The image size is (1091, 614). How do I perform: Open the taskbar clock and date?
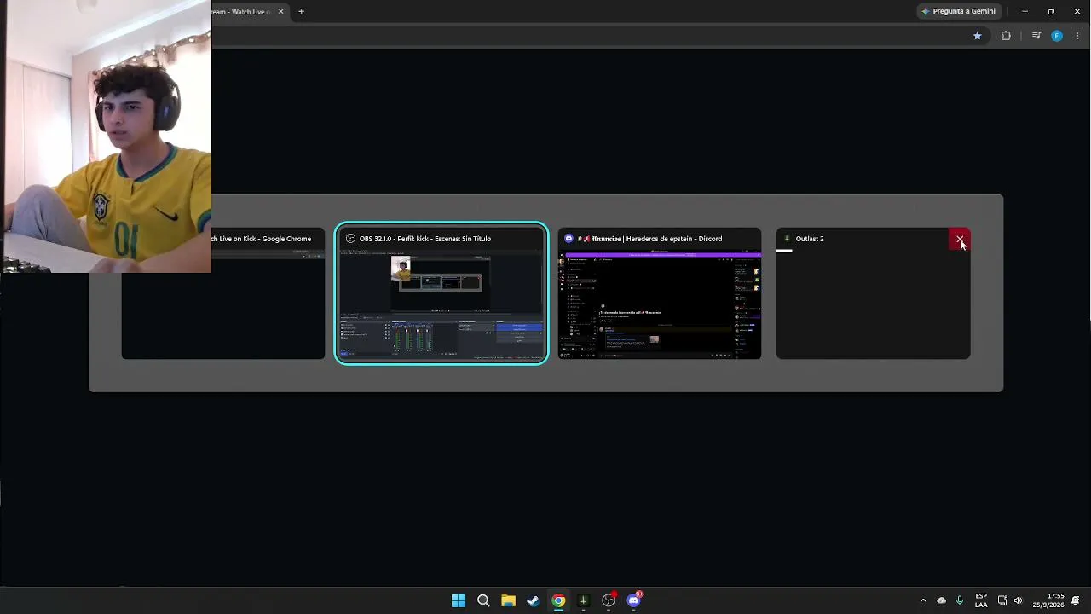point(1048,600)
